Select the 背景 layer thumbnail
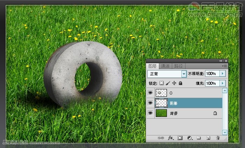Screen dimensions: 245x148 pos(161,113)
